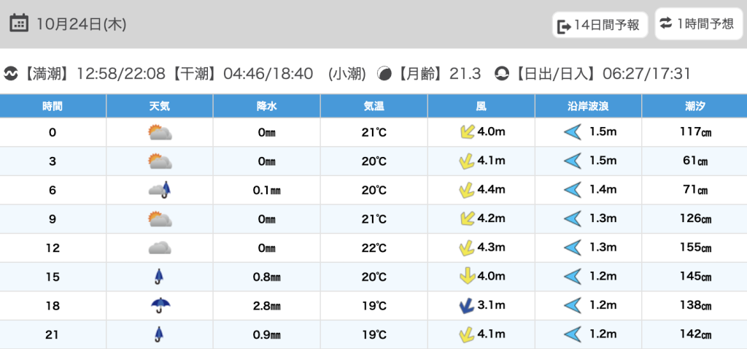Click the calendar icon beside 10月24日(木)
The width and height of the screenshot is (747, 349).
(x=20, y=23)
